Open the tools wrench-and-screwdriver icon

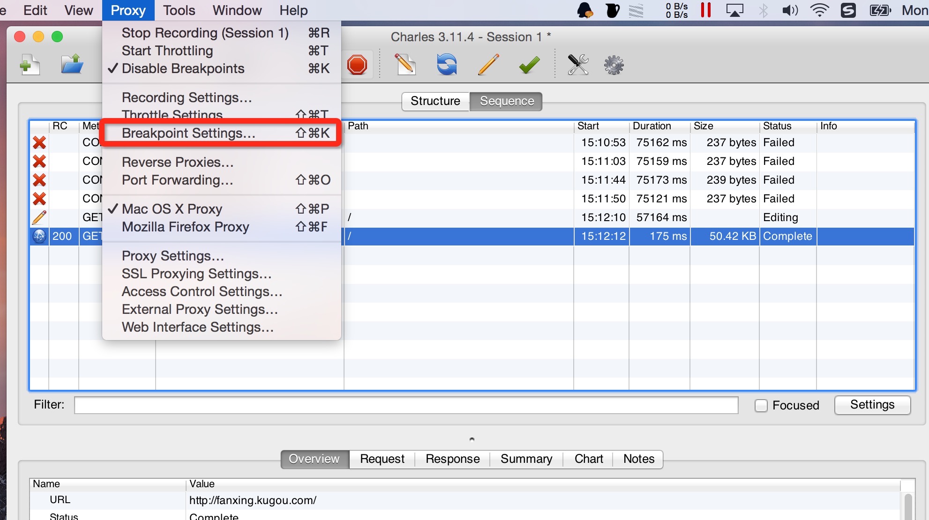click(x=578, y=65)
